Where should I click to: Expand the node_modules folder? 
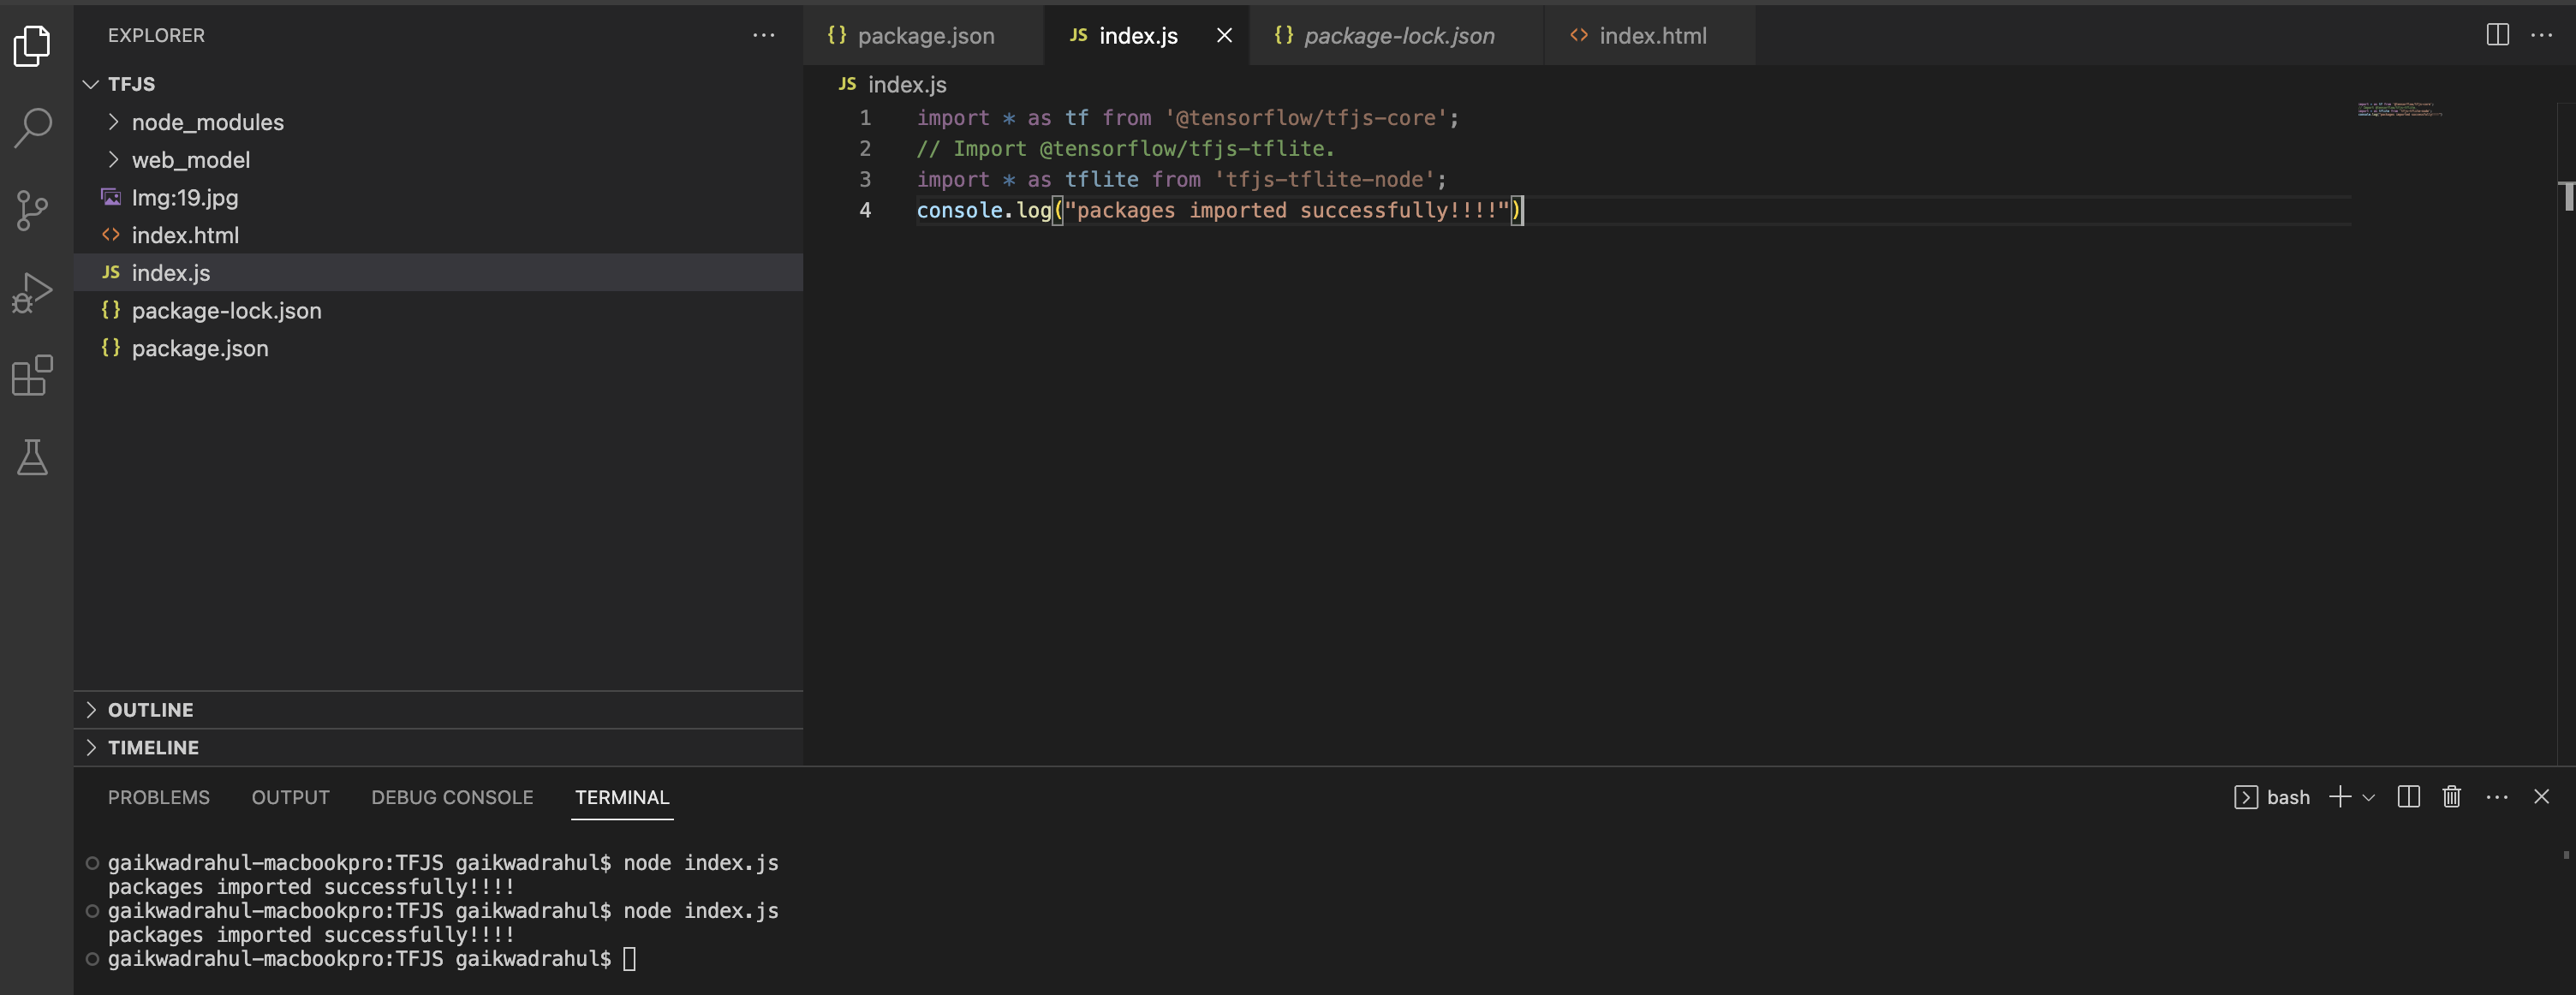pyautogui.click(x=207, y=122)
